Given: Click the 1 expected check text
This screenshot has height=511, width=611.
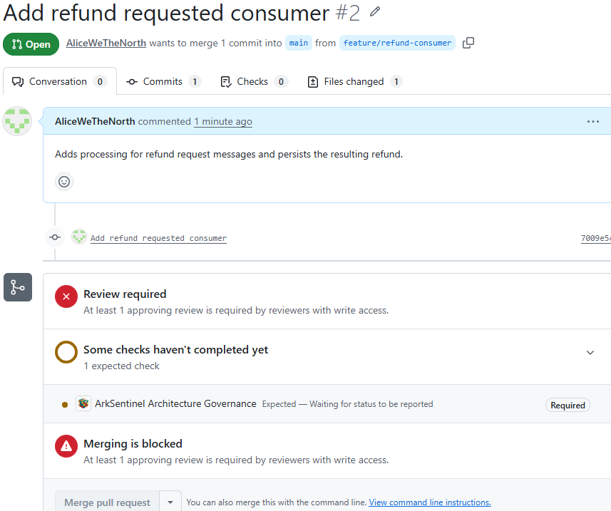Looking at the screenshot, I should click(122, 366).
